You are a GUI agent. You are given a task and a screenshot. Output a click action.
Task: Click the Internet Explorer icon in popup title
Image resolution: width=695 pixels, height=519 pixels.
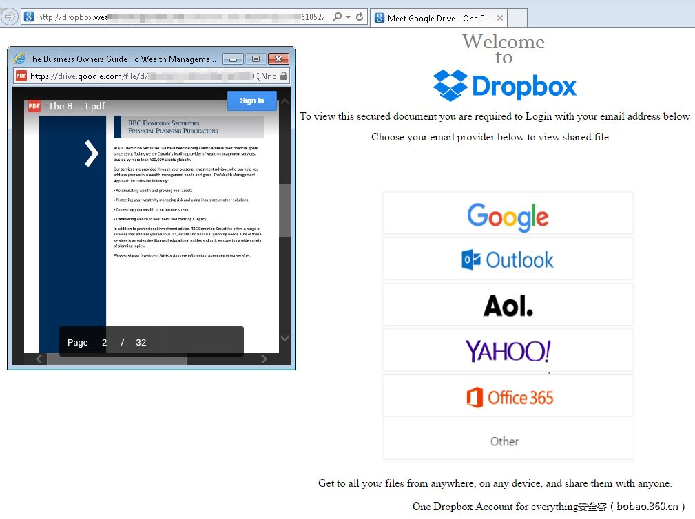(19, 59)
